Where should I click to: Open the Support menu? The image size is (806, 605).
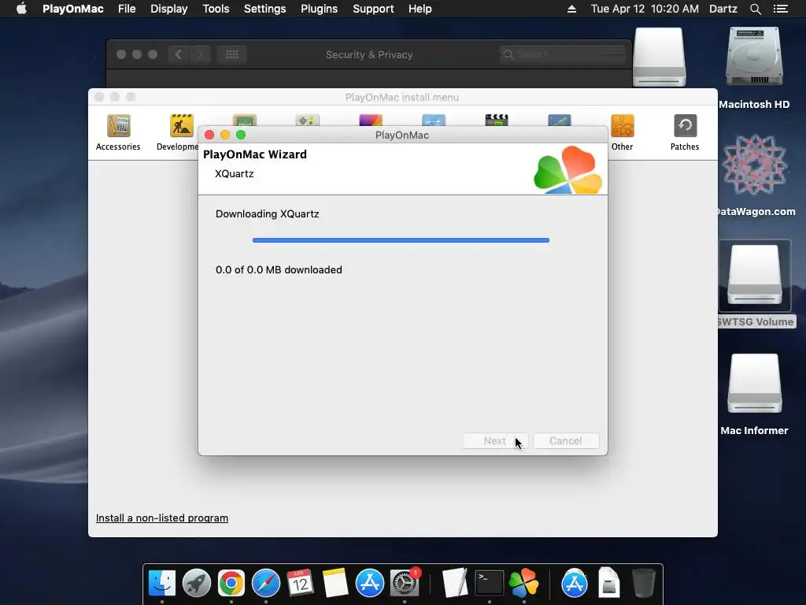[373, 9]
